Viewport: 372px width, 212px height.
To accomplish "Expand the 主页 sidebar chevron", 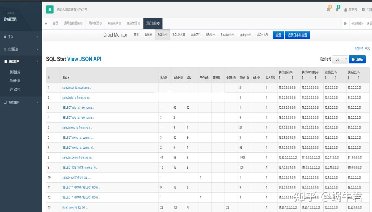I will tap(38, 37).
